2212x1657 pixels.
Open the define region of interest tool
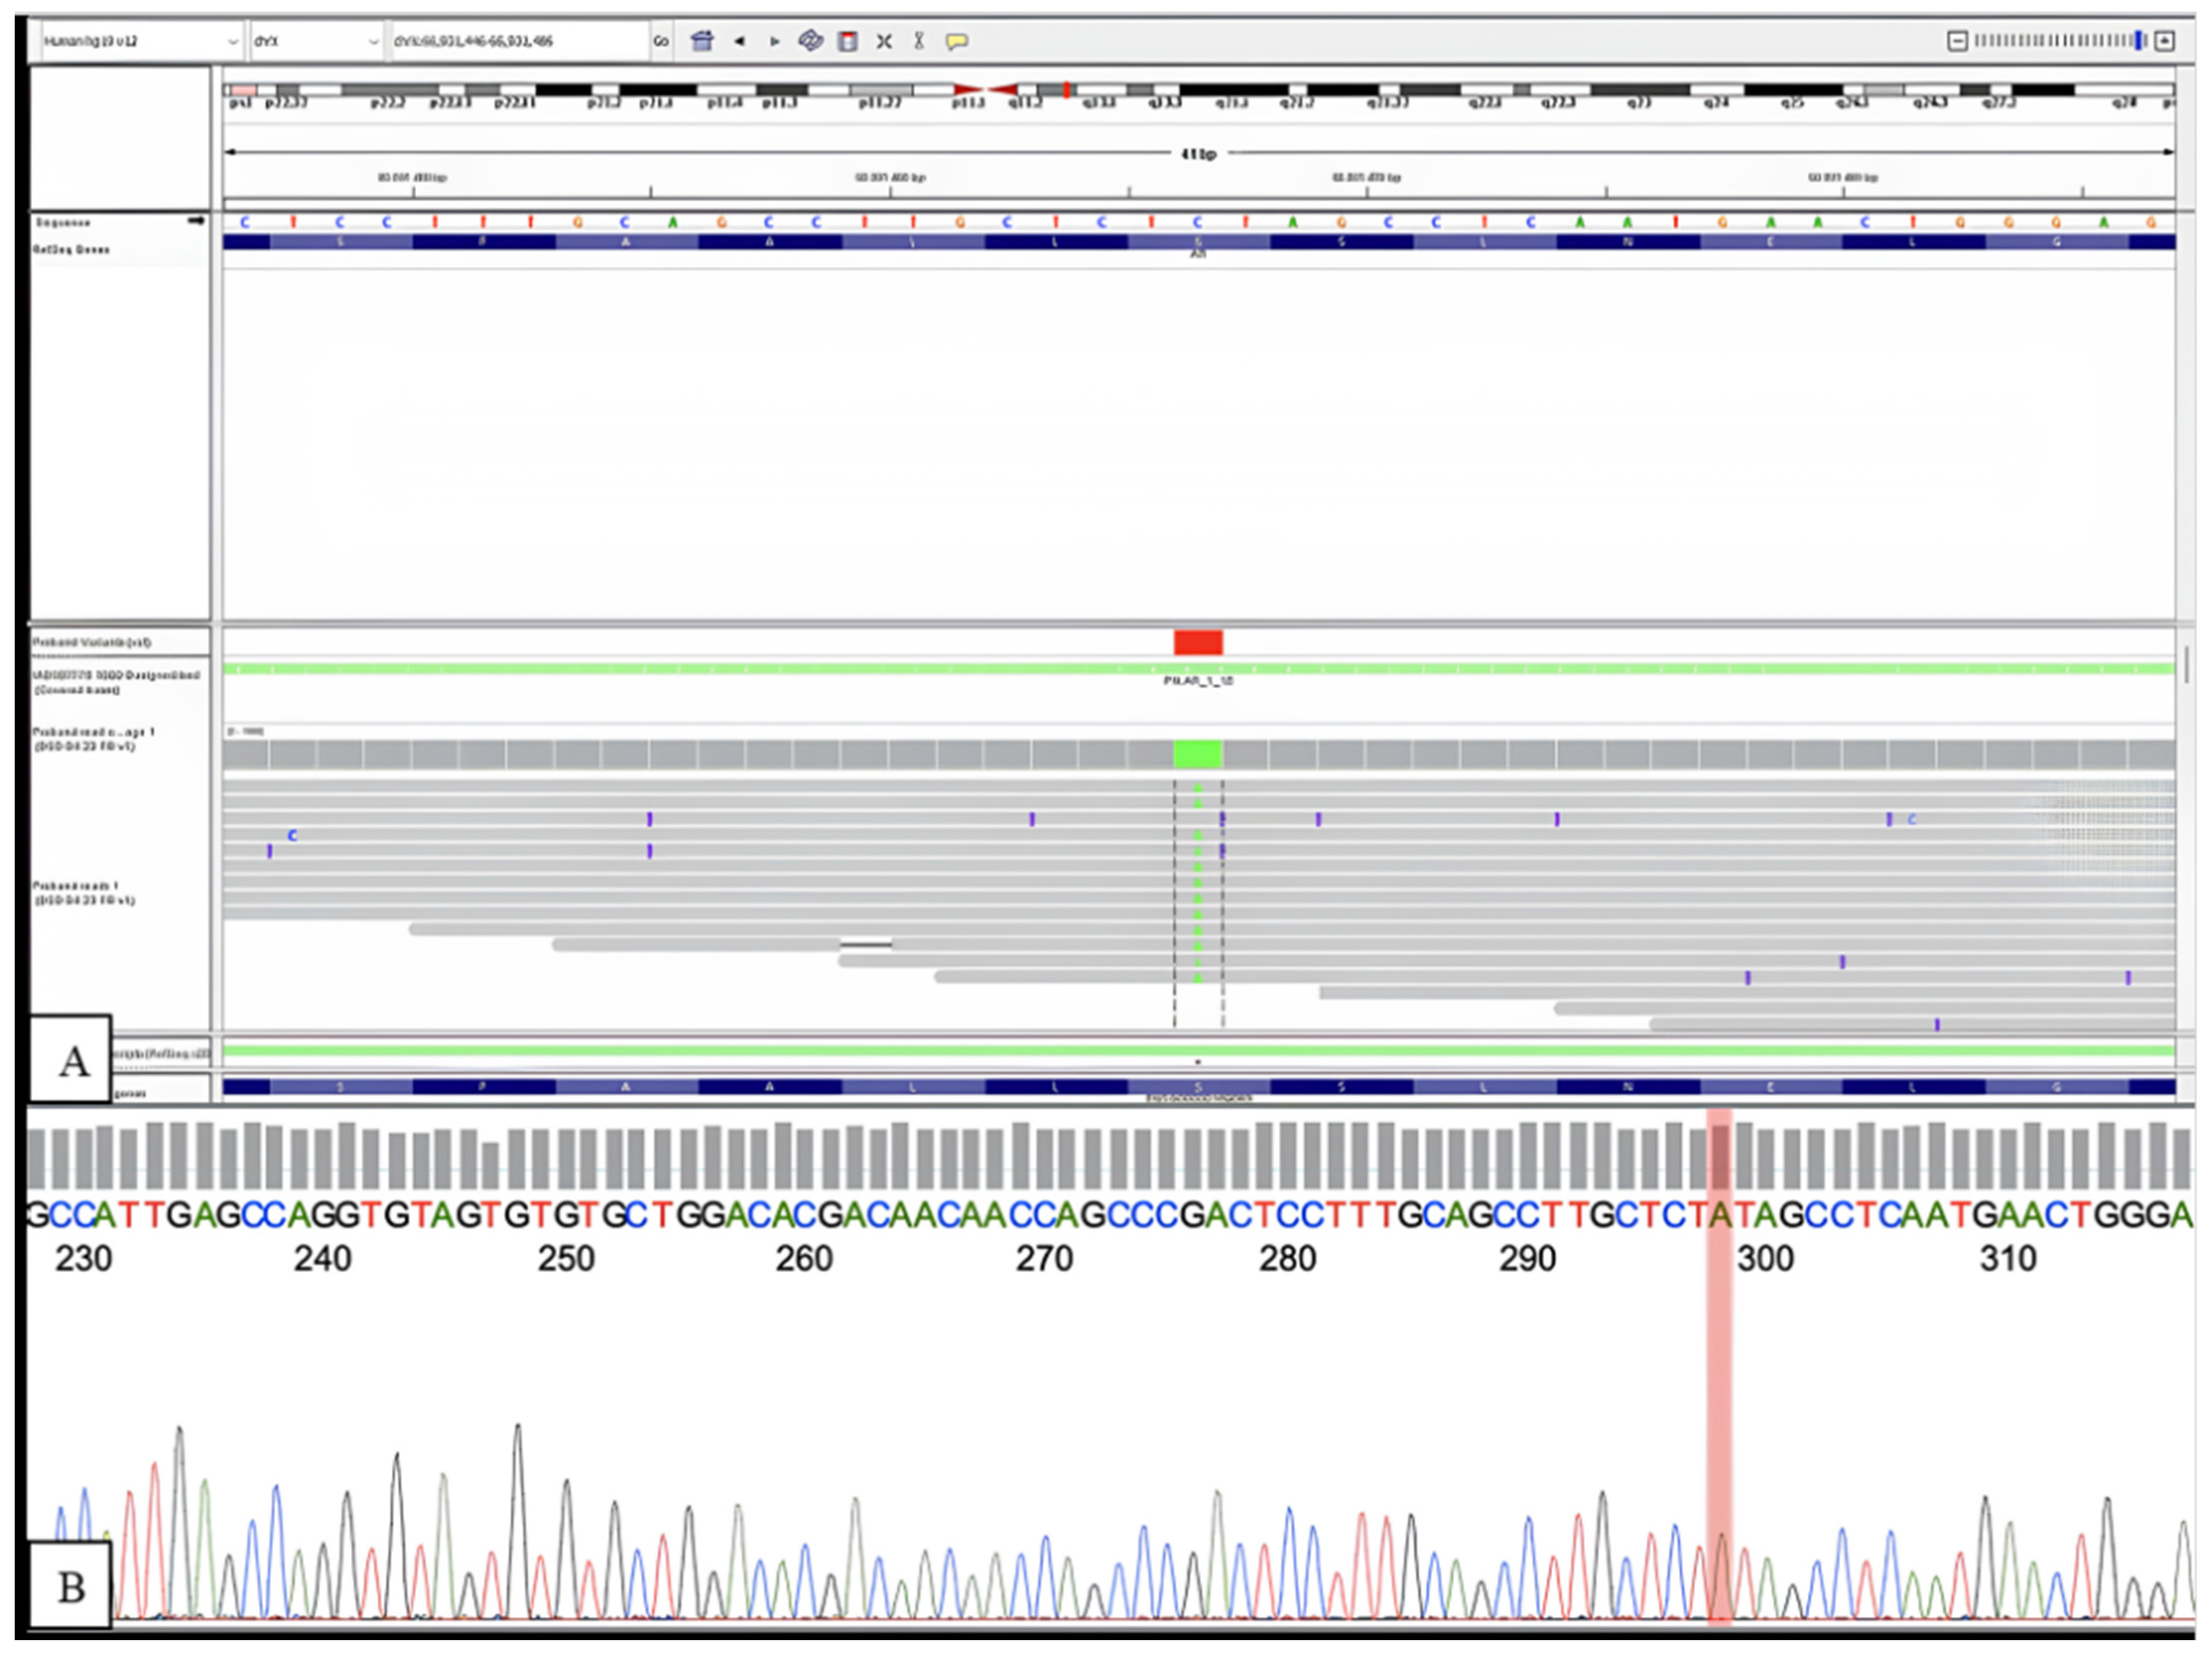847,42
